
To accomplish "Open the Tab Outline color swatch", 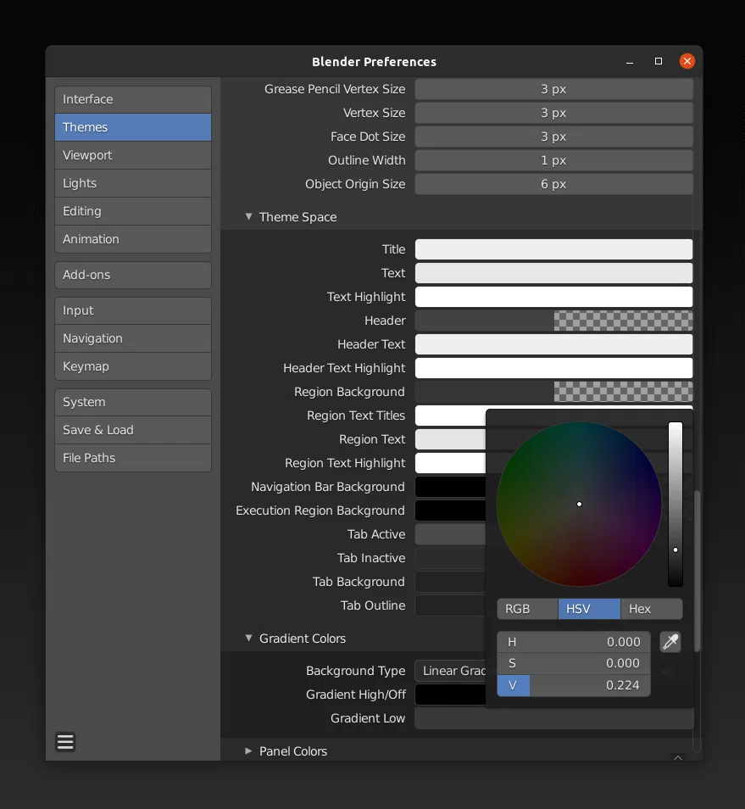I will pos(450,605).
